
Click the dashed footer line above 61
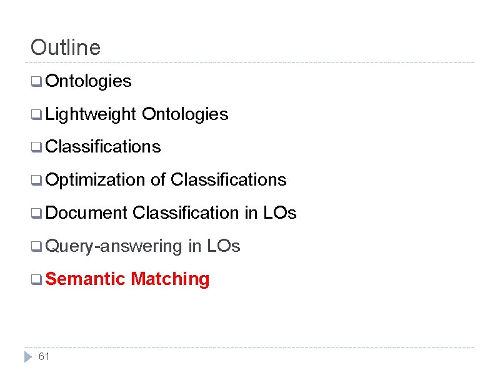click(250, 347)
